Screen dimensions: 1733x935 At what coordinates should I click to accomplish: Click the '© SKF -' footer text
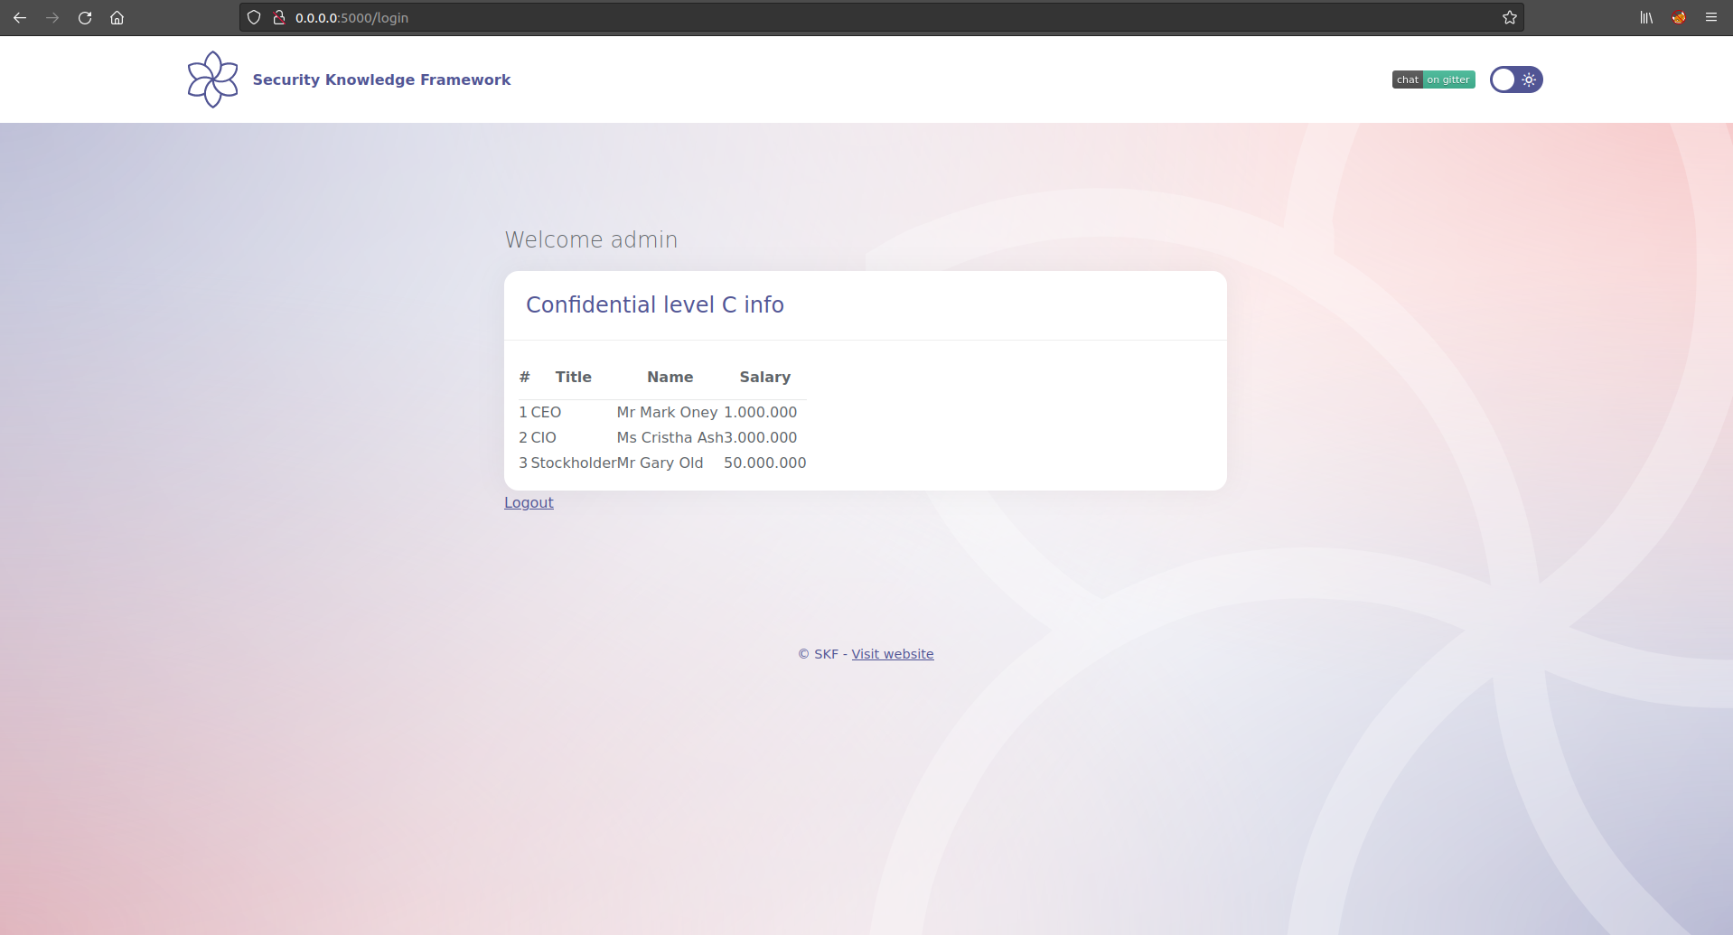tap(822, 654)
